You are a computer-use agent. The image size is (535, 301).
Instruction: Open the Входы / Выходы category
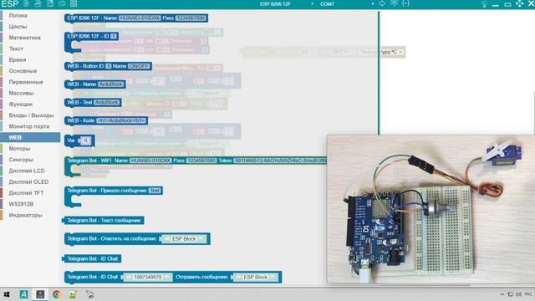tap(32, 115)
